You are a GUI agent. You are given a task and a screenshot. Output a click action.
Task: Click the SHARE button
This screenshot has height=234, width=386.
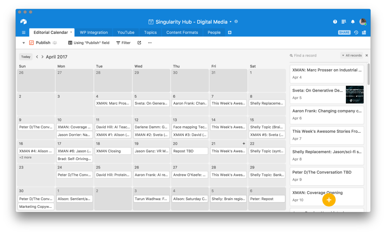[x=344, y=32]
